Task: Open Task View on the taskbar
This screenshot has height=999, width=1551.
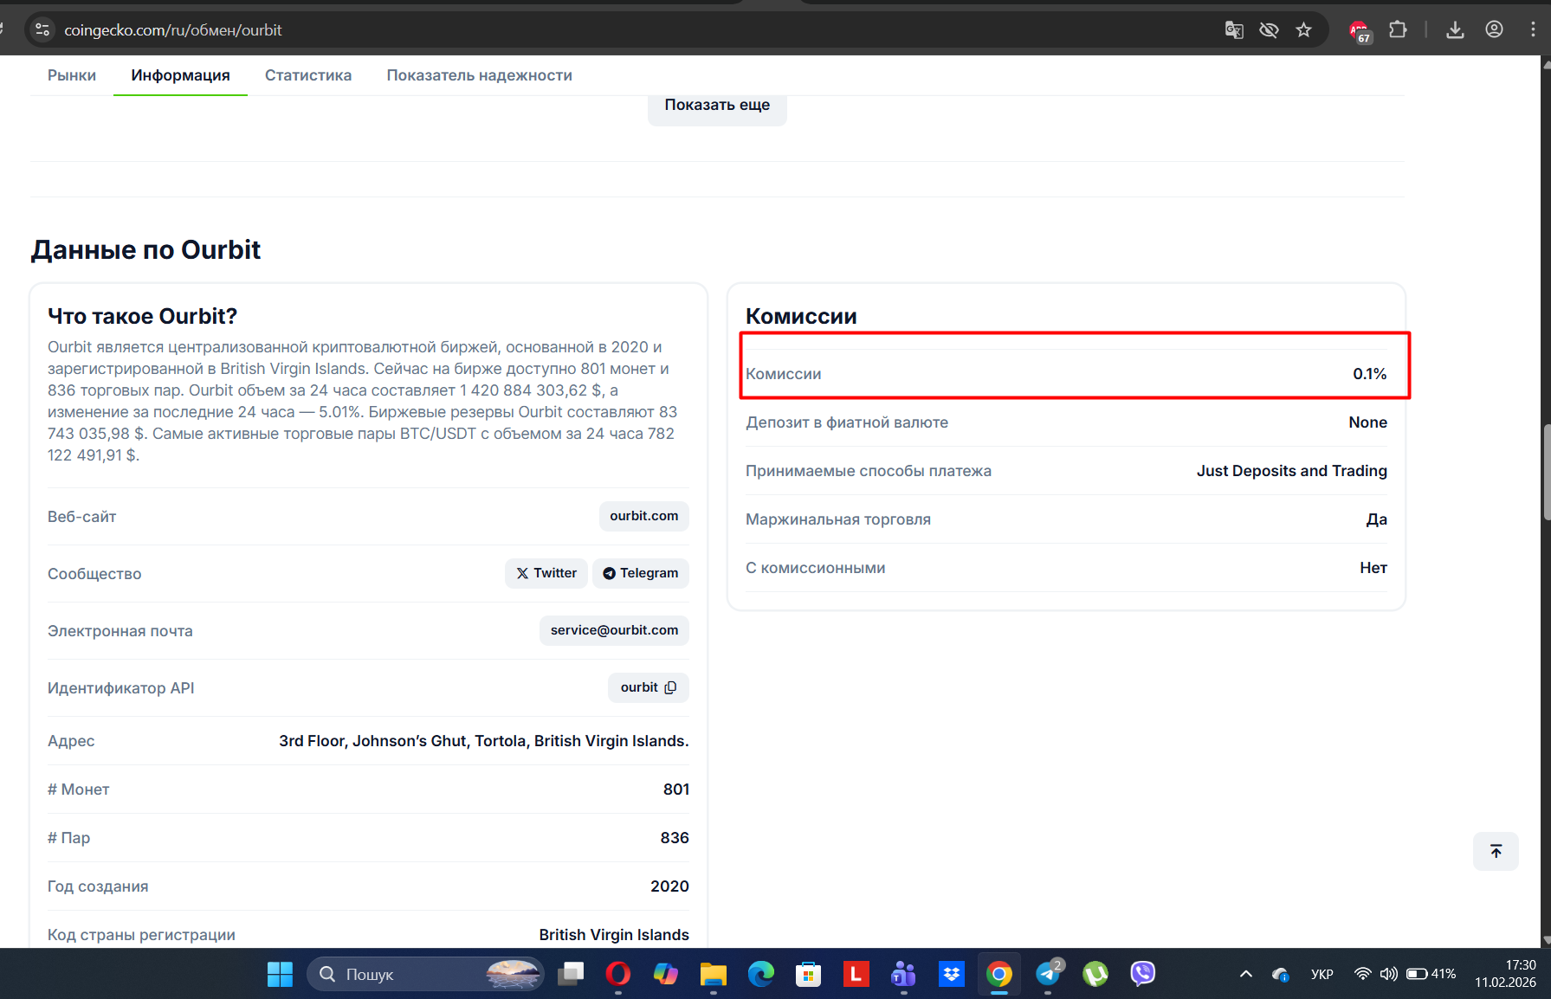Action: point(571,974)
